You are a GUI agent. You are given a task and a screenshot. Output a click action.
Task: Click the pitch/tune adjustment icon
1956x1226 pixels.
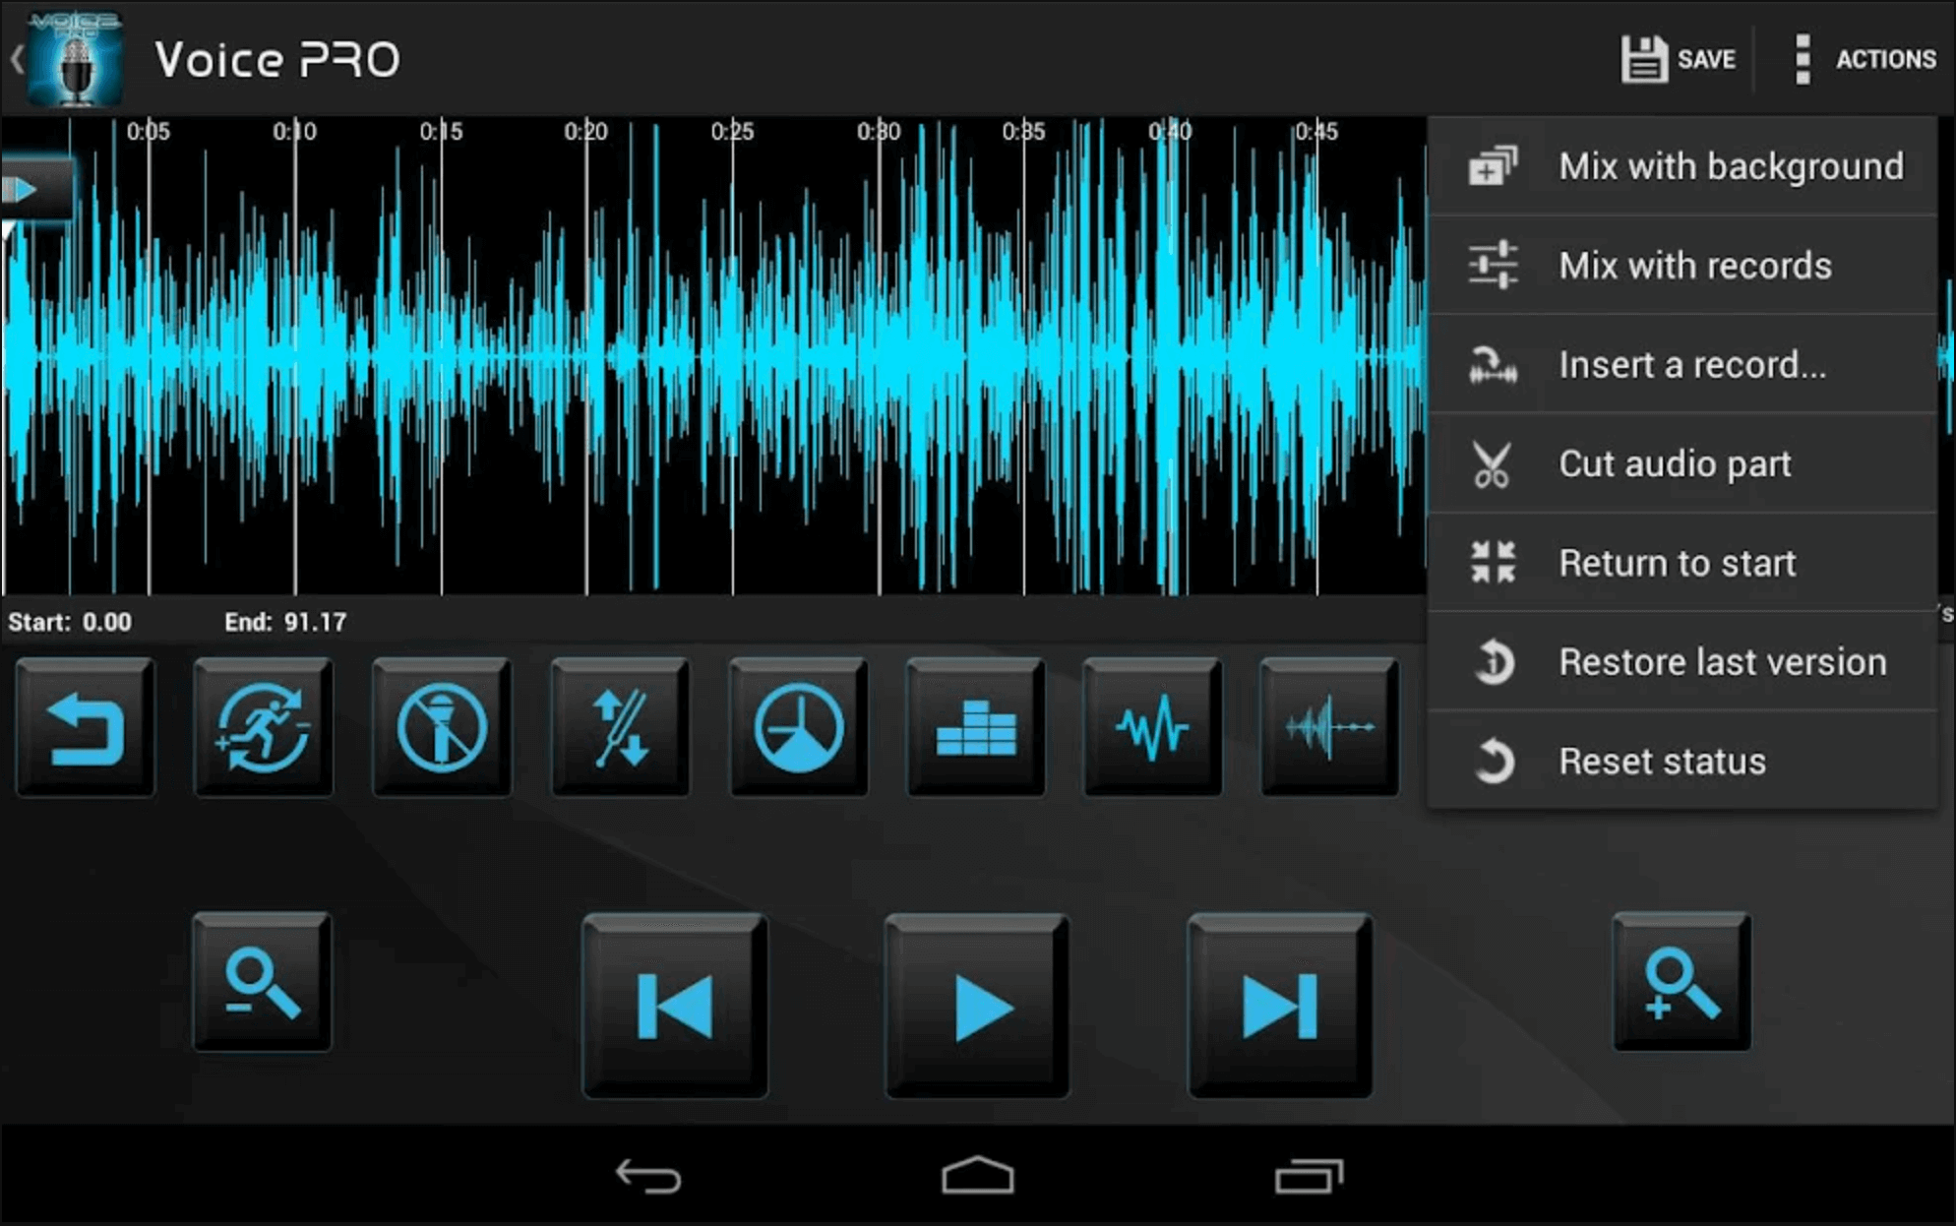click(614, 727)
